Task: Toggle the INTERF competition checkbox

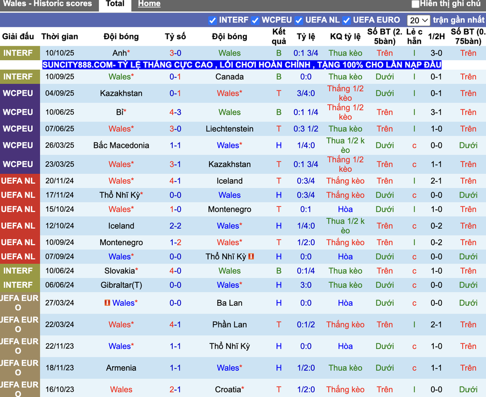Action: 212,20
